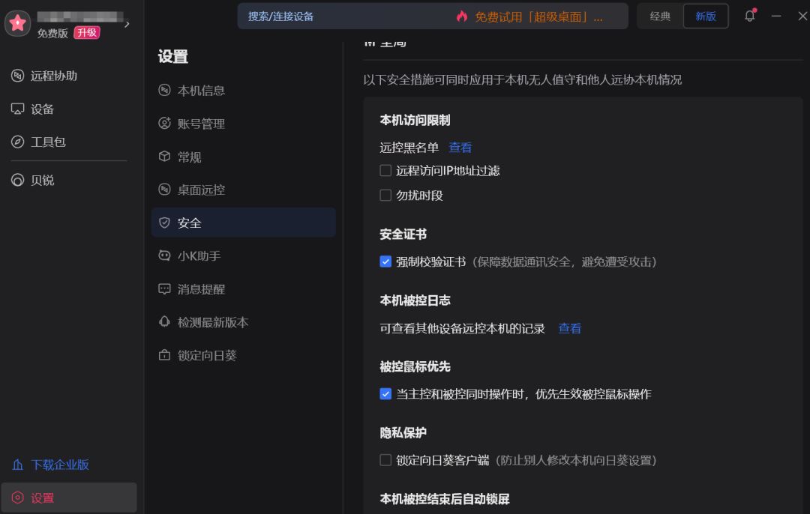This screenshot has height=514, width=810.
Task: Click the 本机访问限制 heading
Action: tap(415, 120)
